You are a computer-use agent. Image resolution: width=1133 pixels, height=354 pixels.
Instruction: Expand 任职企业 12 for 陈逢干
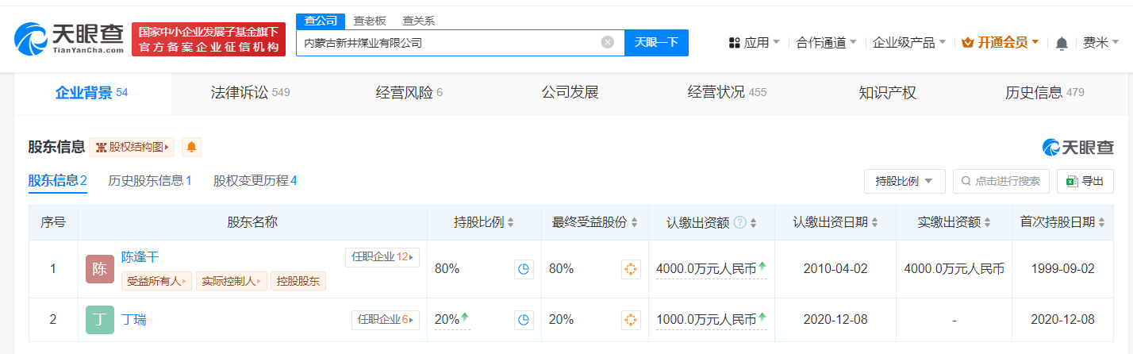pyautogui.click(x=382, y=256)
